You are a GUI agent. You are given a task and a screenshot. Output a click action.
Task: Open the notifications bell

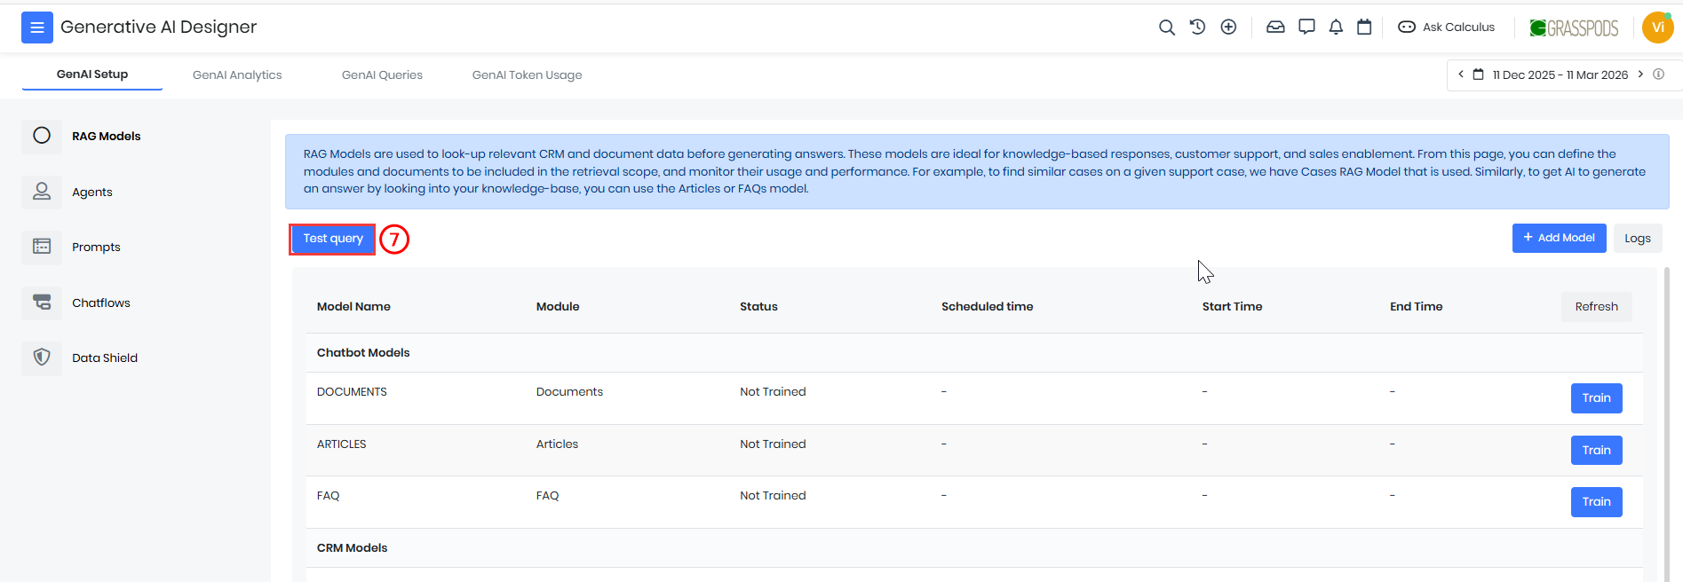click(1336, 28)
